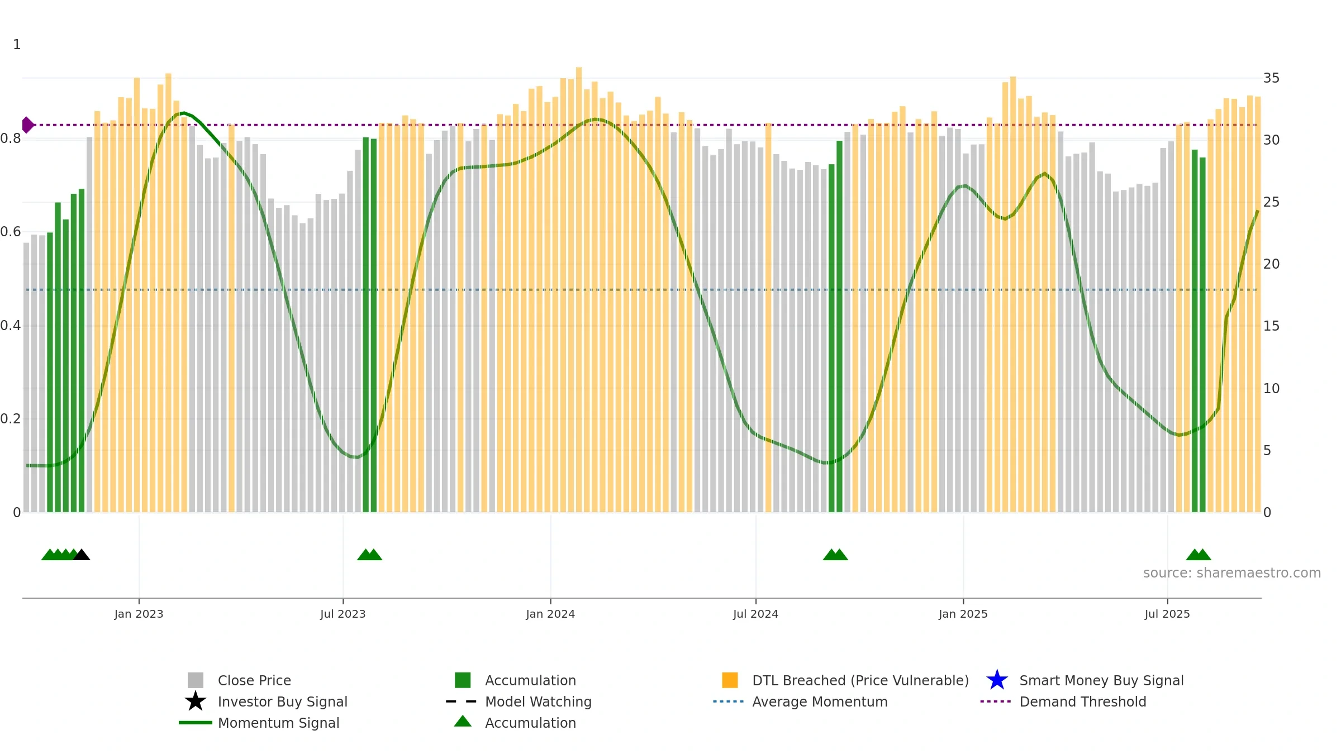The height and width of the screenshot is (754, 1341).
Task: Click accumulation triangles after Jul 2025
Action: point(1199,555)
